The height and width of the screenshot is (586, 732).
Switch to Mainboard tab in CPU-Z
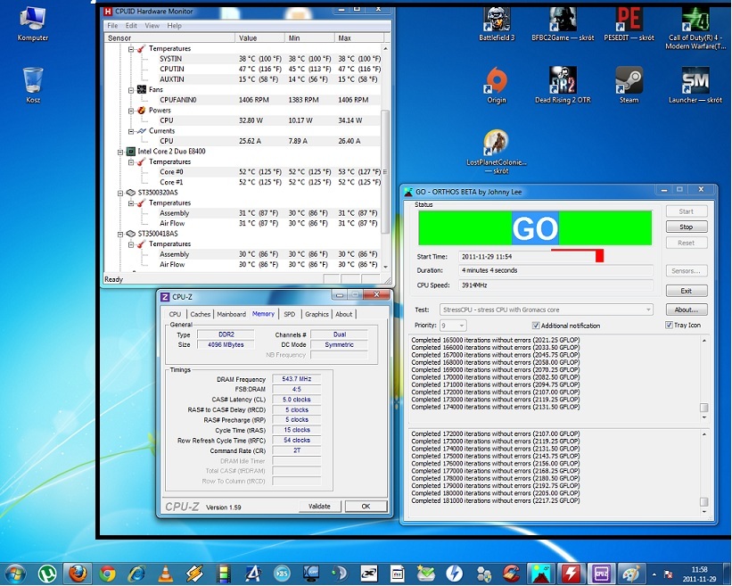click(x=231, y=314)
